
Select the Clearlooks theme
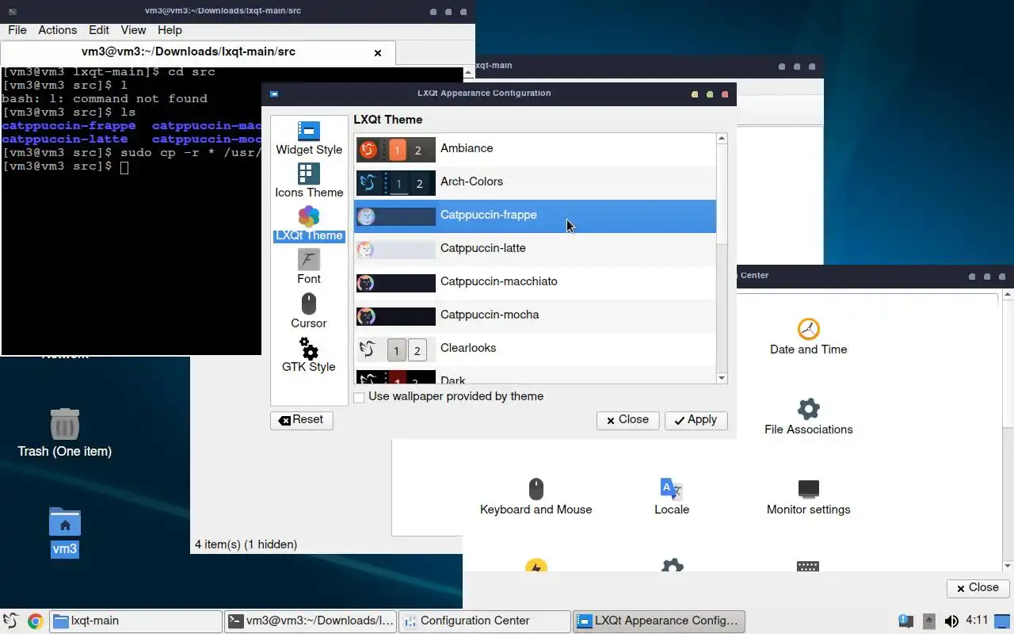tap(535, 349)
